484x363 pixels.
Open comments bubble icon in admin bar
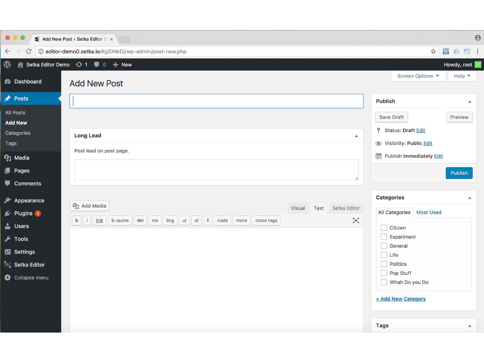[x=97, y=65]
